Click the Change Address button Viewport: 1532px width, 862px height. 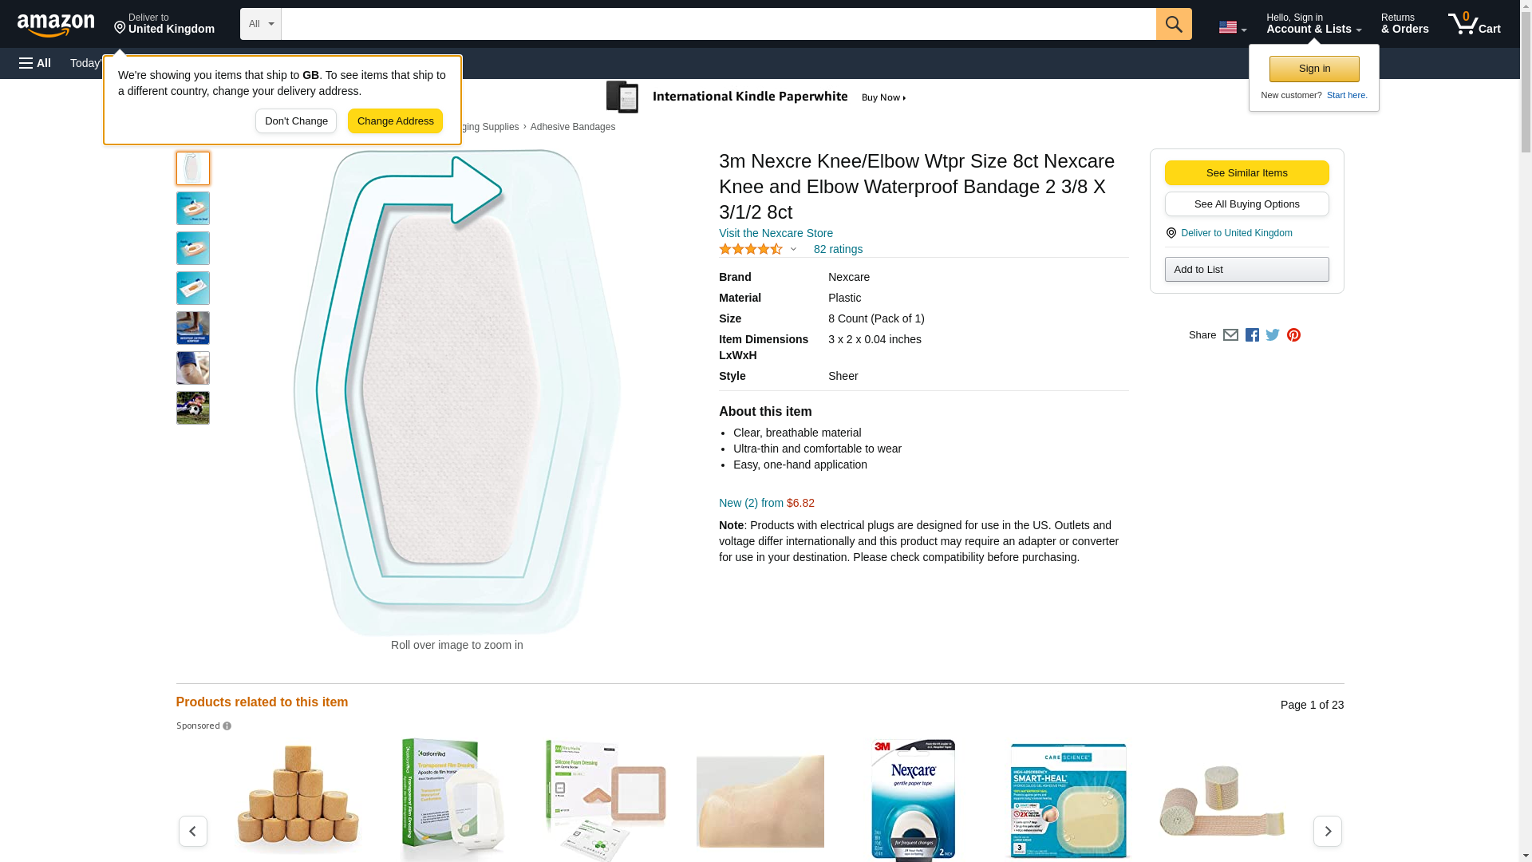point(395,121)
